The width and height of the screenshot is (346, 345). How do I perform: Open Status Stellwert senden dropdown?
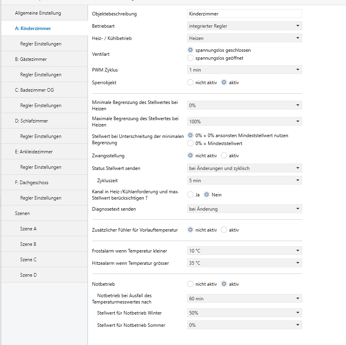(244, 168)
